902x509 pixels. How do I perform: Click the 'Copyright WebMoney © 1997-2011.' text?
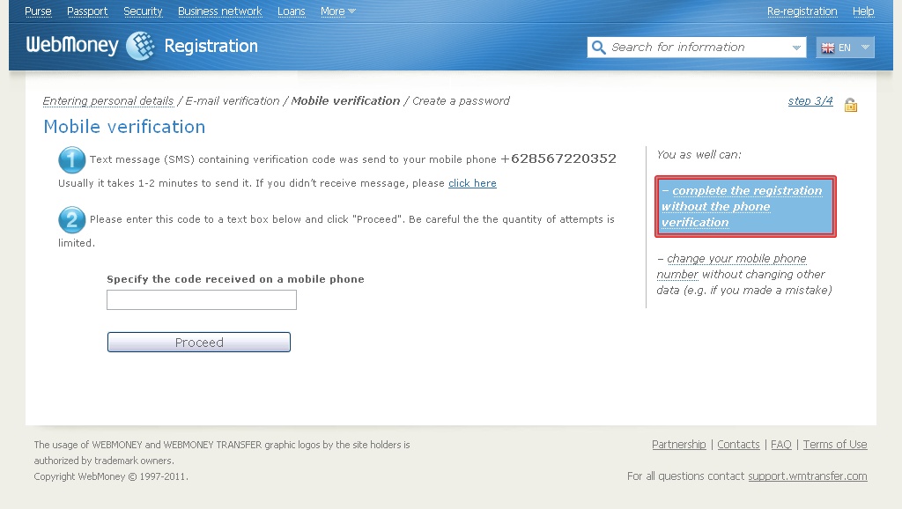(111, 476)
